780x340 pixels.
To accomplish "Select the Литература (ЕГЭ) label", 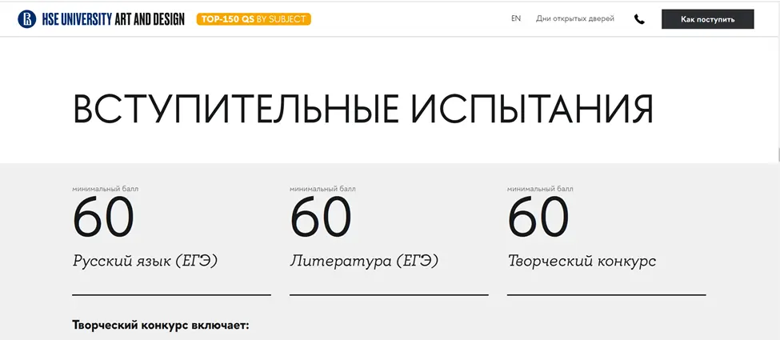I will click(x=364, y=261).
